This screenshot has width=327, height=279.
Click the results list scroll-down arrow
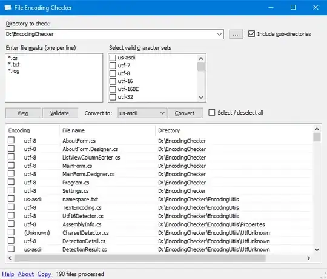pos(317,250)
